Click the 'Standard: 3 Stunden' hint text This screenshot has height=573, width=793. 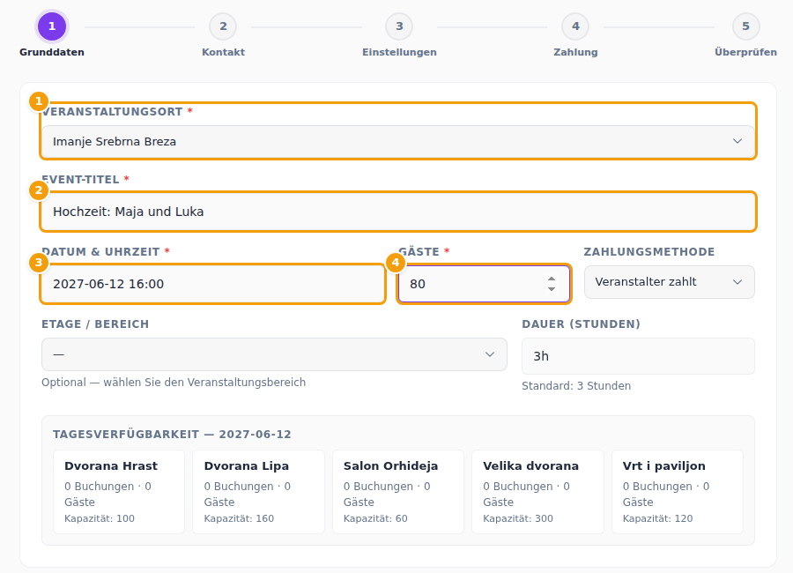(576, 386)
